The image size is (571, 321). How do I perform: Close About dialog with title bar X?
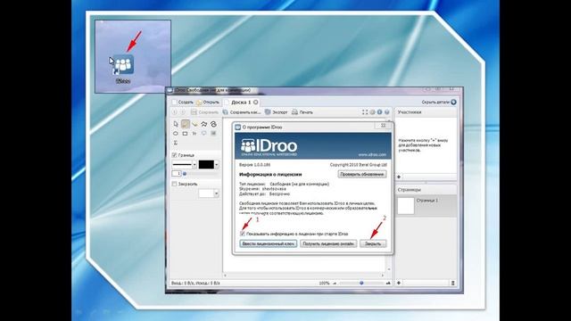tap(383, 126)
